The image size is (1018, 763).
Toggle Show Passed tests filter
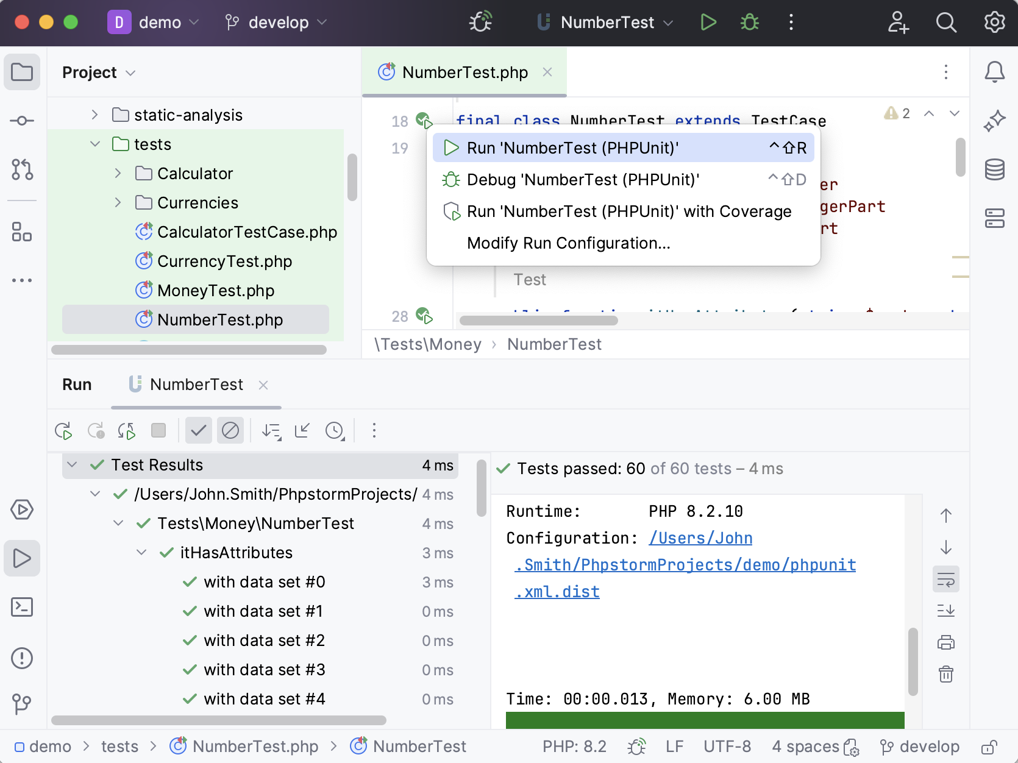pos(198,430)
